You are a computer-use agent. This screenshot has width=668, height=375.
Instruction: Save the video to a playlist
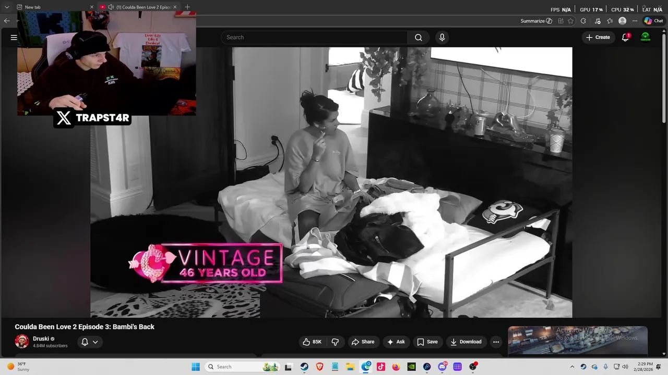click(427, 342)
